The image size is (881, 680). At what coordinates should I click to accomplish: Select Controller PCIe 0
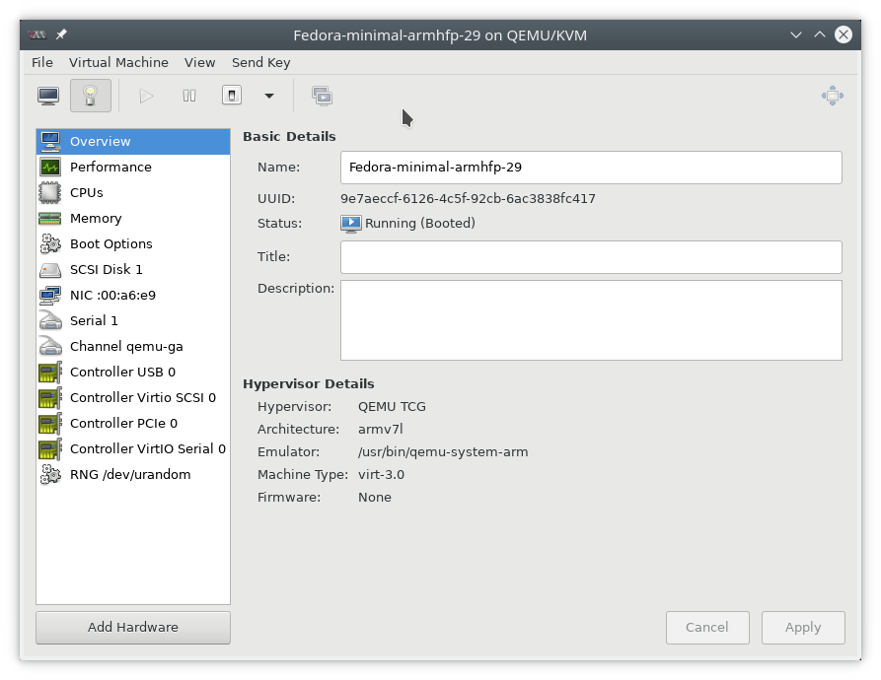point(133,423)
